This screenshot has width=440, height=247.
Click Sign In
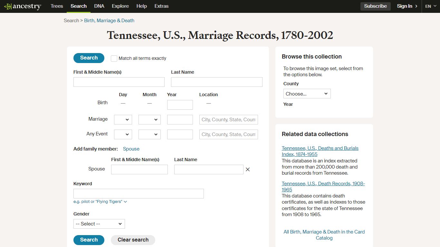pyautogui.click(x=407, y=6)
